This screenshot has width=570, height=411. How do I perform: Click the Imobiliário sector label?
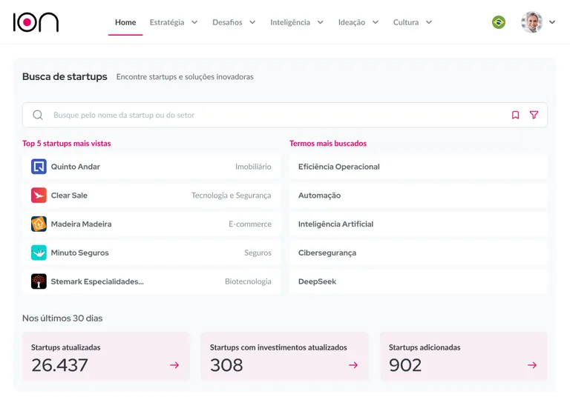tap(253, 167)
